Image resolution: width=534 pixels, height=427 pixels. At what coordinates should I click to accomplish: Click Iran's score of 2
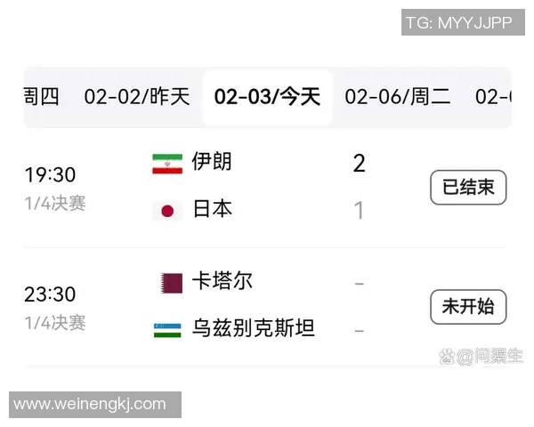pyautogui.click(x=359, y=163)
